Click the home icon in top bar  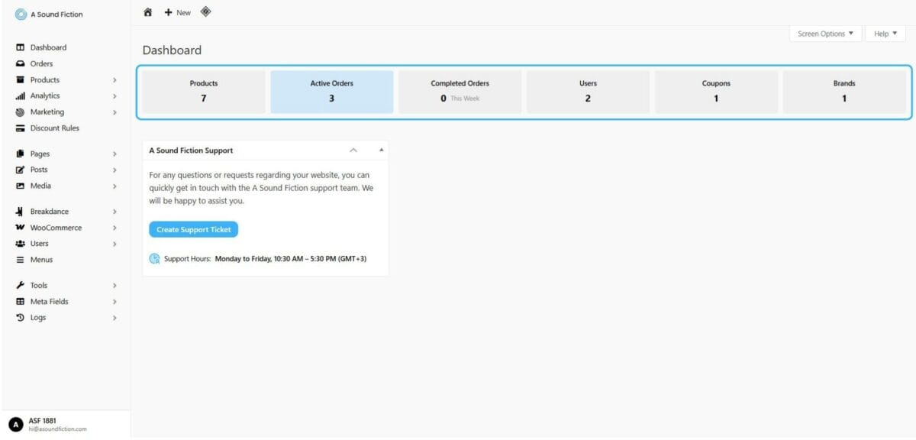point(148,12)
